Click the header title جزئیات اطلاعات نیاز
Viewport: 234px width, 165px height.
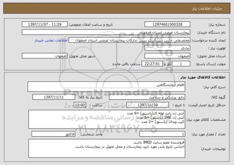[x=207, y=9]
